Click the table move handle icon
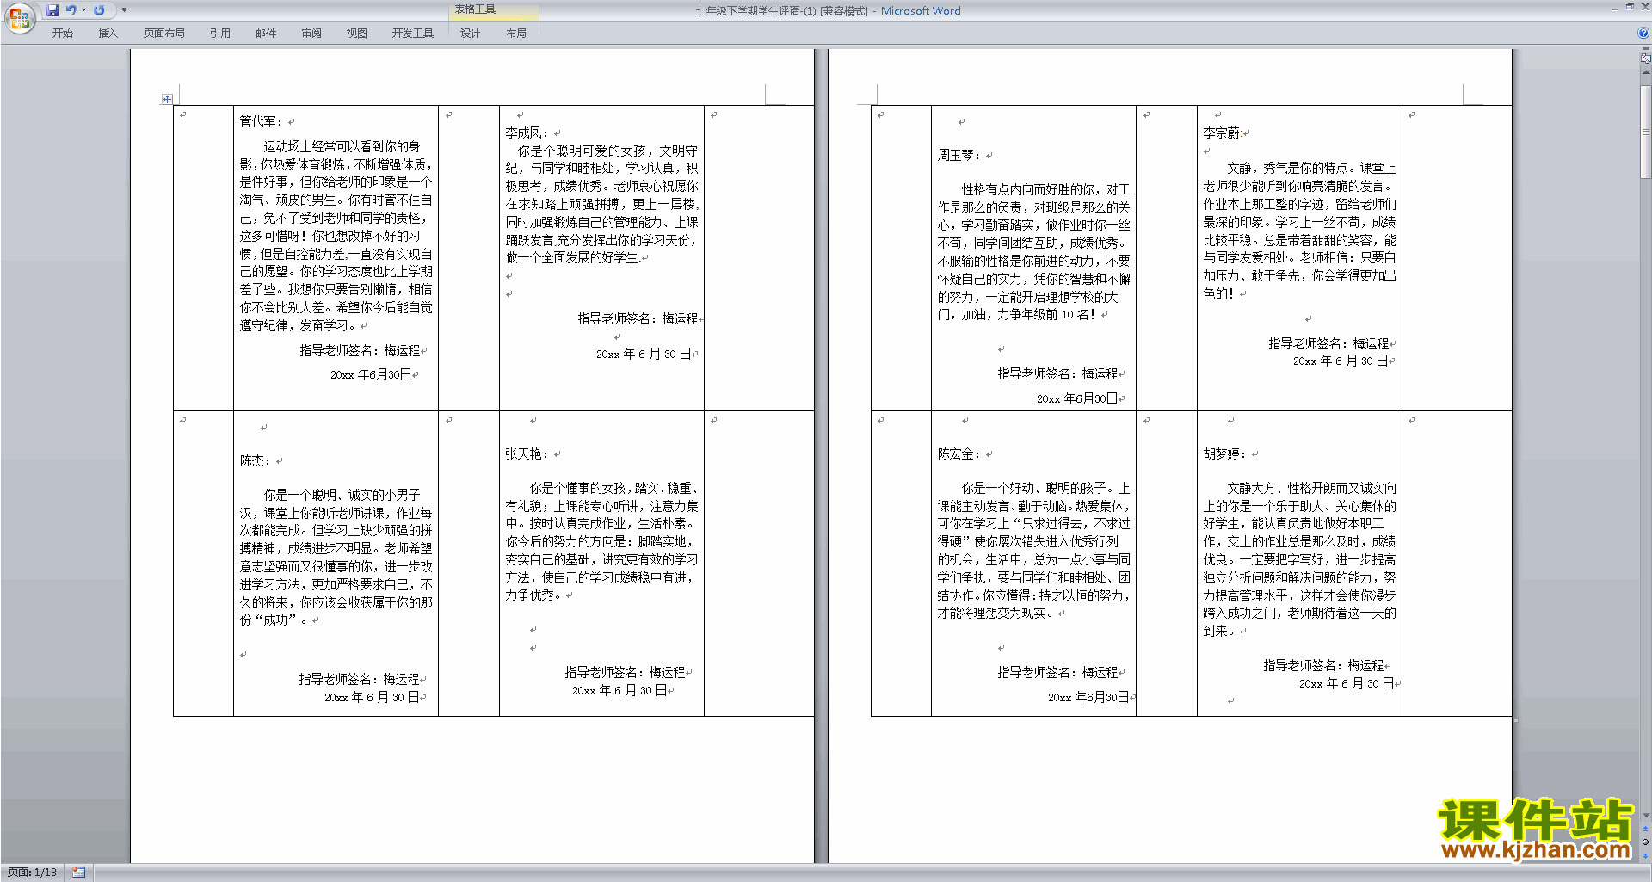The image size is (1652, 882). point(167,100)
